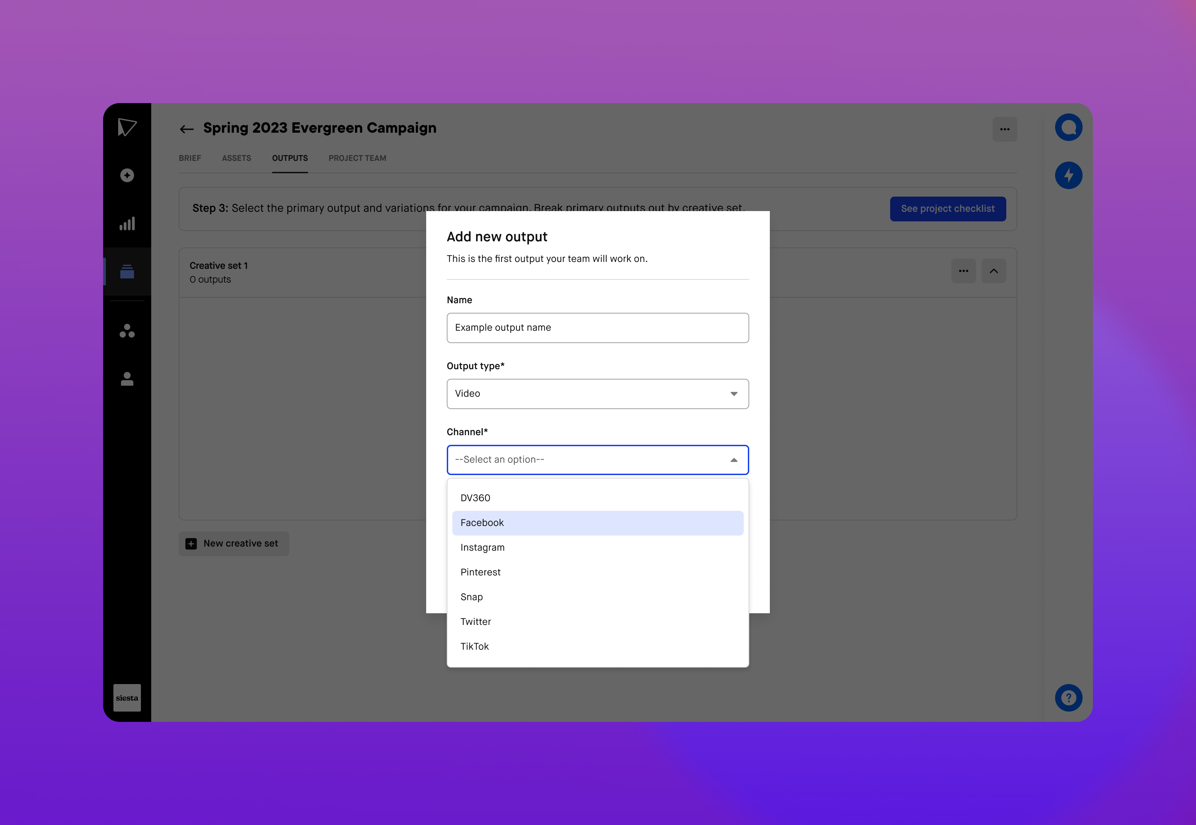Open the compass explore icon in sidebar
This screenshot has width=1196, height=825.
coord(127,175)
